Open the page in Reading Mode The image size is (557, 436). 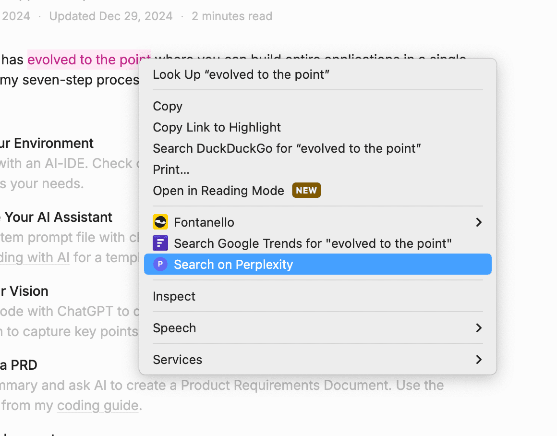(x=218, y=190)
